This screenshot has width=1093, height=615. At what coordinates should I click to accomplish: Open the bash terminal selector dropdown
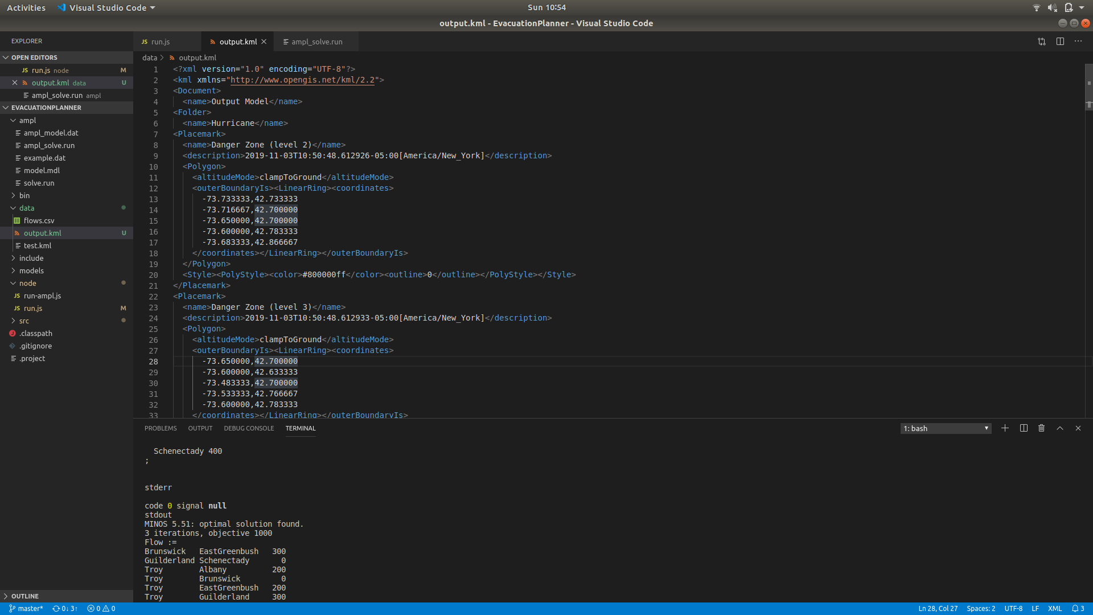pyautogui.click(x=946, y=428)
